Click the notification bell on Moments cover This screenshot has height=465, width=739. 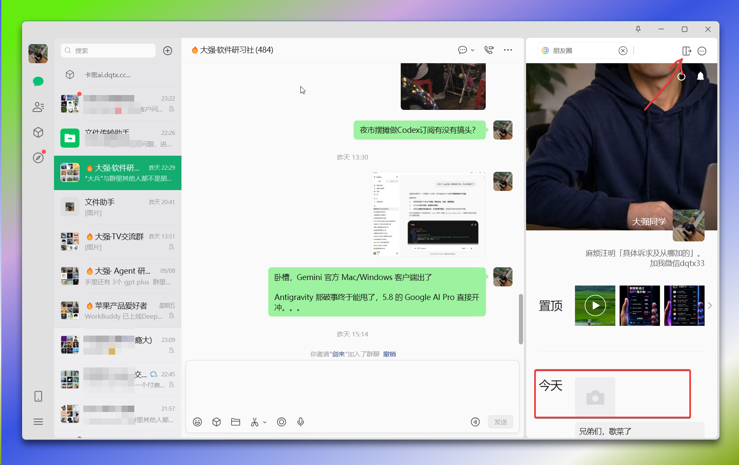(x=700, y=76)
